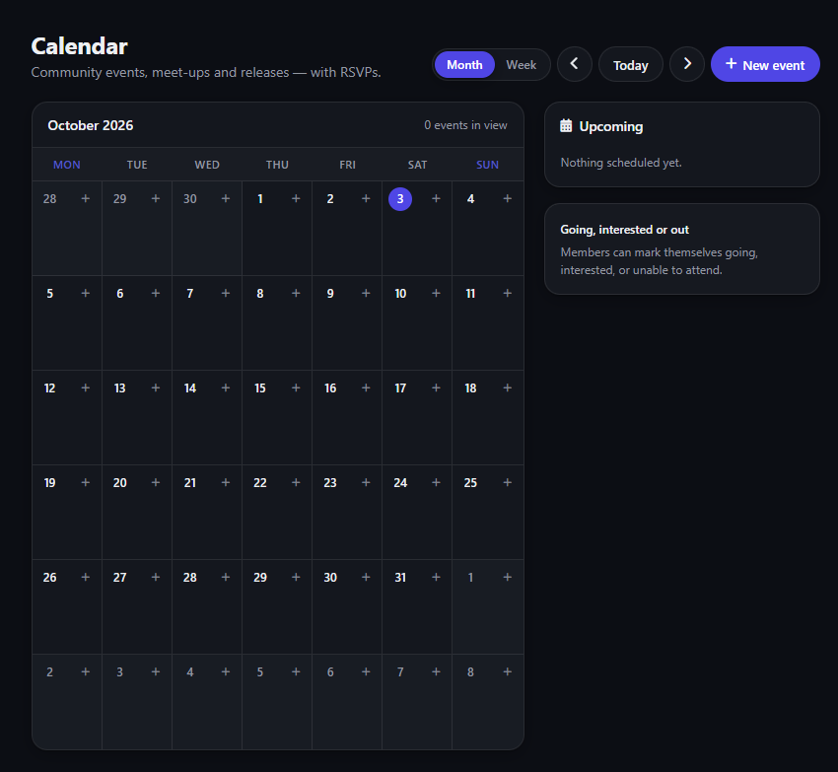
Task: Add event on October 6 plus icon
Action: pyautogui.click(x=156, y=293)
